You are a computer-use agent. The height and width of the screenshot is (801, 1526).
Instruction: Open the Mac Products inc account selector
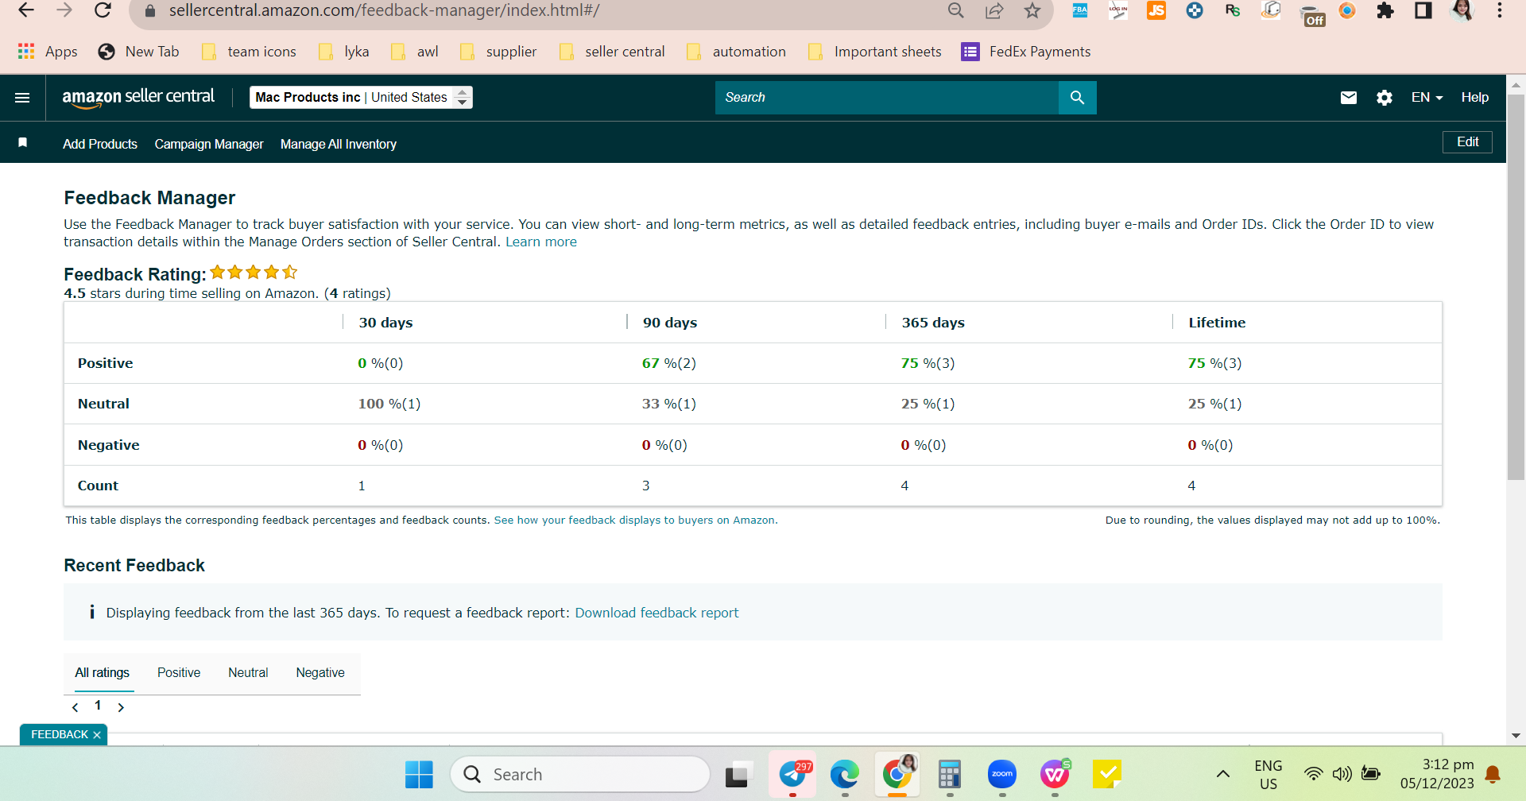coord(361,97)
